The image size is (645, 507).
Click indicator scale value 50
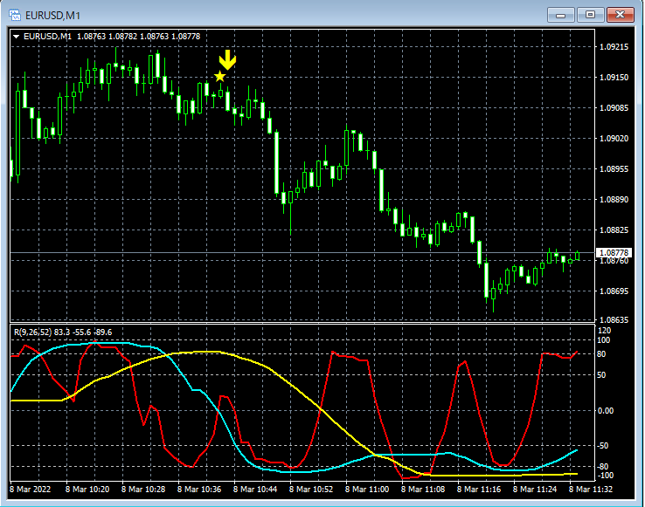click(601, 375)
